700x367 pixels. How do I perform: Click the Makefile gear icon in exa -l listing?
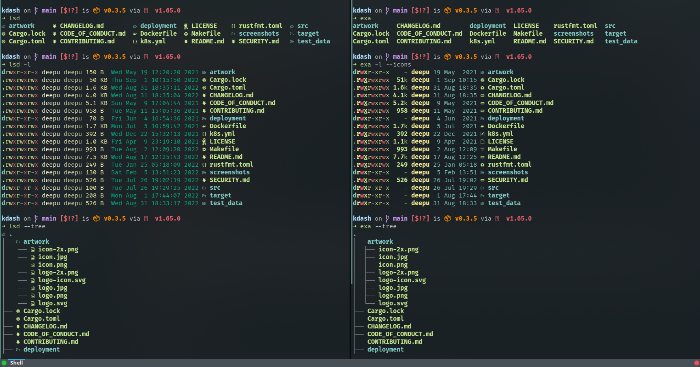(x=482, y=149)
